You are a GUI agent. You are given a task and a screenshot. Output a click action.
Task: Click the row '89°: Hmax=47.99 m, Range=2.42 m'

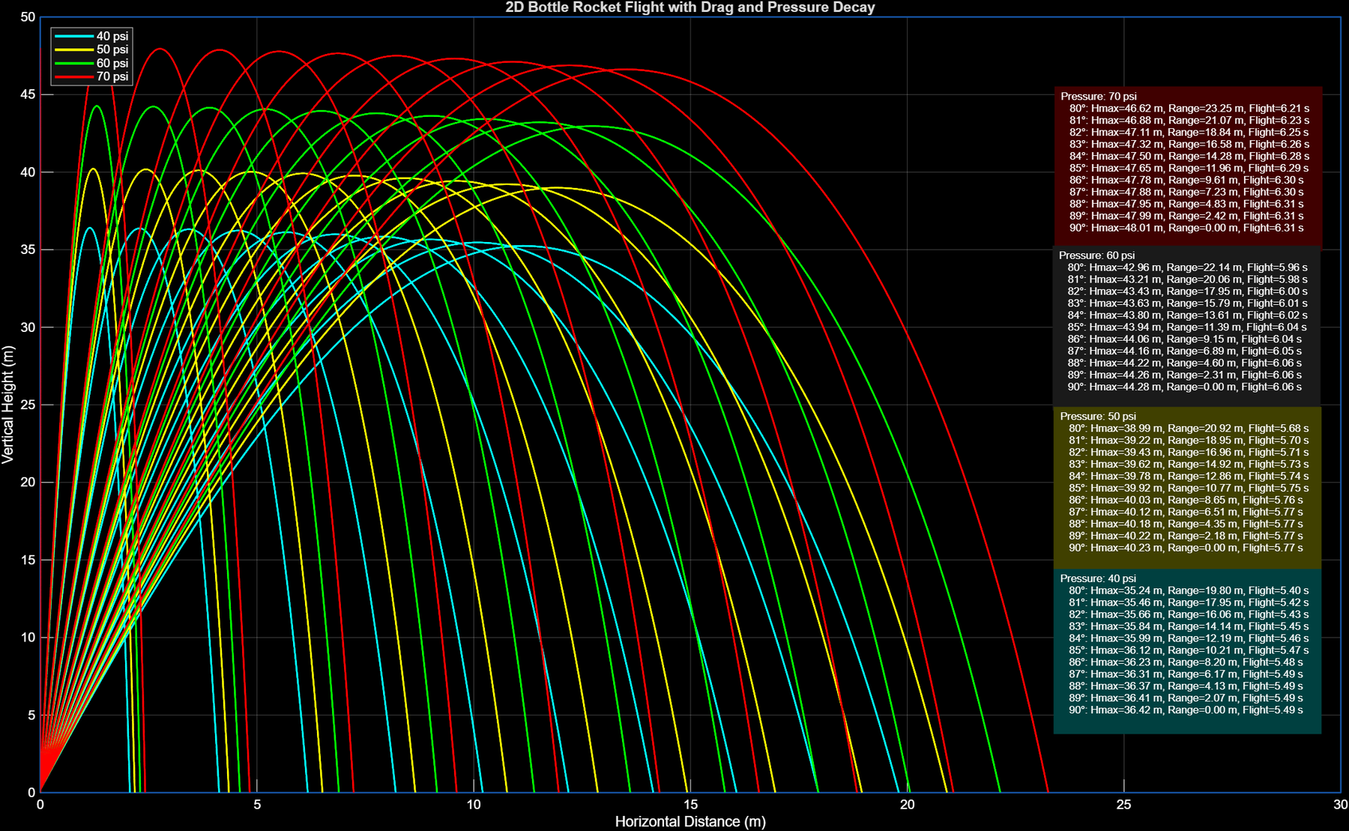1186,216
